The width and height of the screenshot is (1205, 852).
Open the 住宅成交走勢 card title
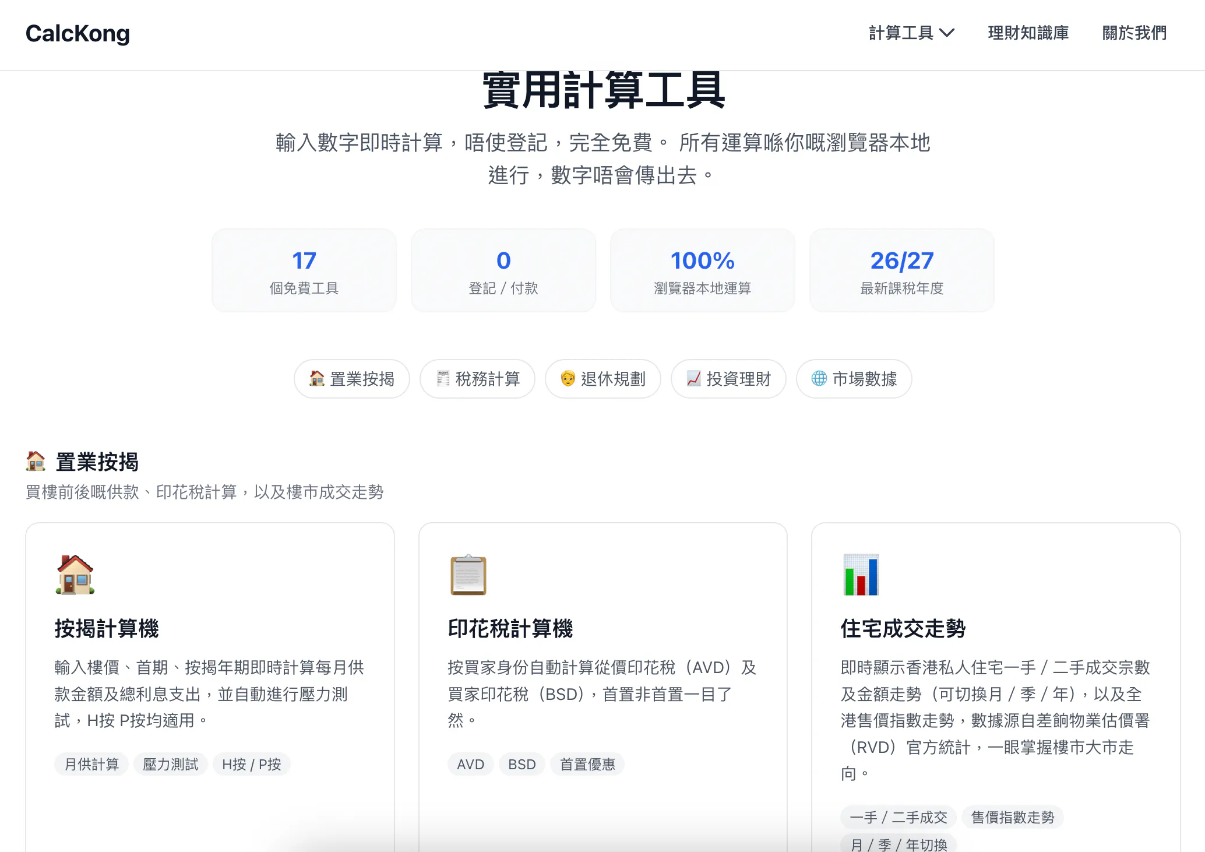coord(903,629)
